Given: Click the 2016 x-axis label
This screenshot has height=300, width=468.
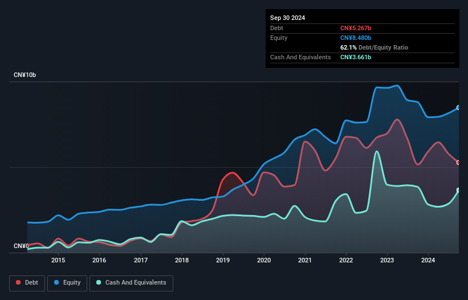Looking at the screenshot, I should tap(99, 260).
